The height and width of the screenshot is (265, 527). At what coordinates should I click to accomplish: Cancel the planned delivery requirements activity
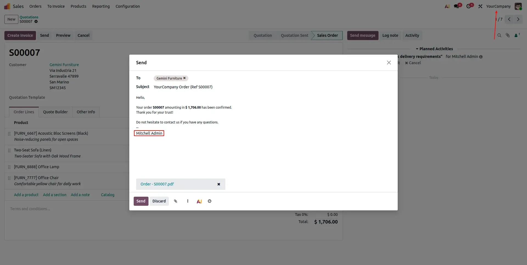click(413, 63)
